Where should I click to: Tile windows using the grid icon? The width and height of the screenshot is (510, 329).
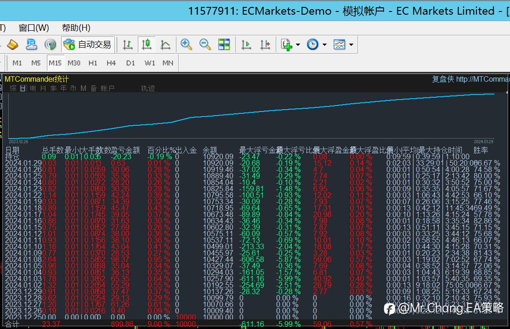224,45
